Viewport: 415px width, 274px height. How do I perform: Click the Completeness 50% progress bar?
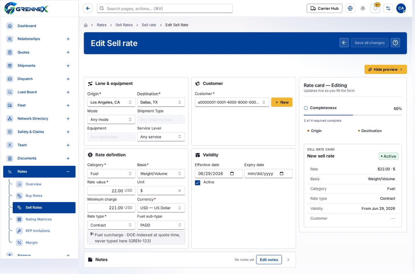353,115
